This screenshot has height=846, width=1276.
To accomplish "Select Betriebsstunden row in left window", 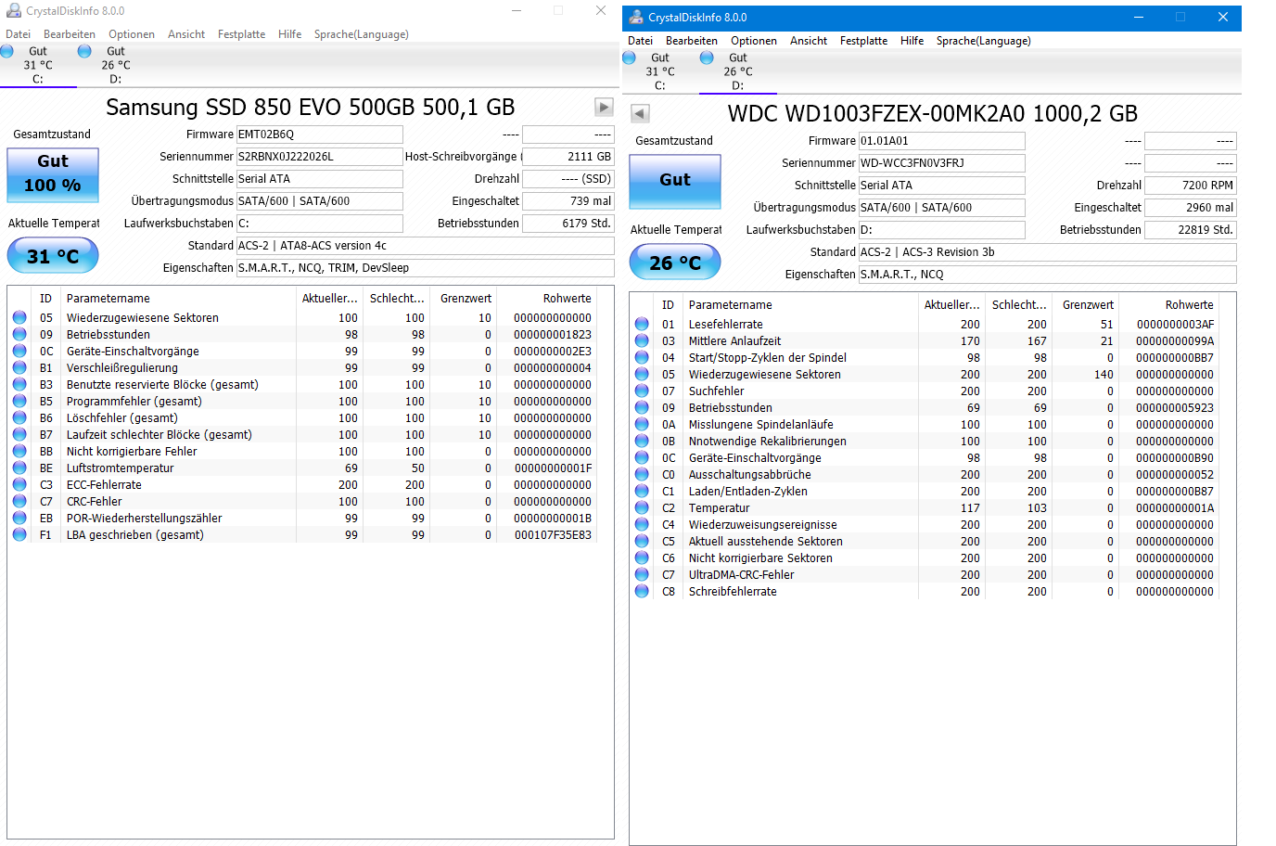I will click(302, 334).
